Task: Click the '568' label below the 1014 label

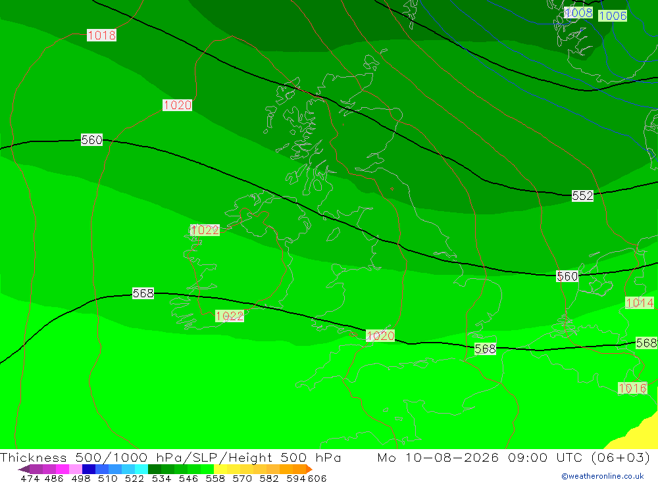Action: 646,343
